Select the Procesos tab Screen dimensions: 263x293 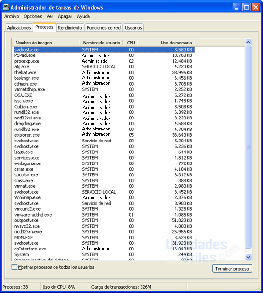pos(44,27)
